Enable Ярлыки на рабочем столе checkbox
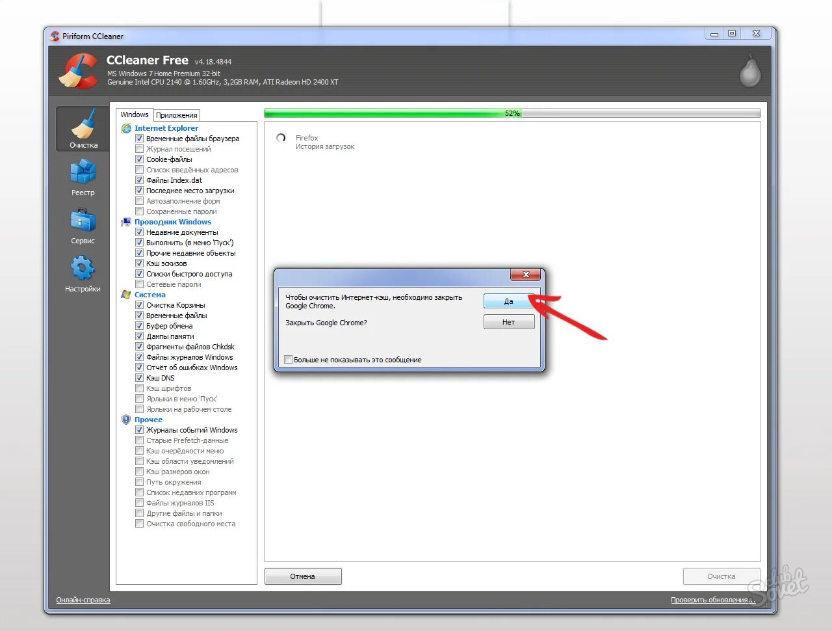This screenshot has width=832, height=631. click(139, 409)
